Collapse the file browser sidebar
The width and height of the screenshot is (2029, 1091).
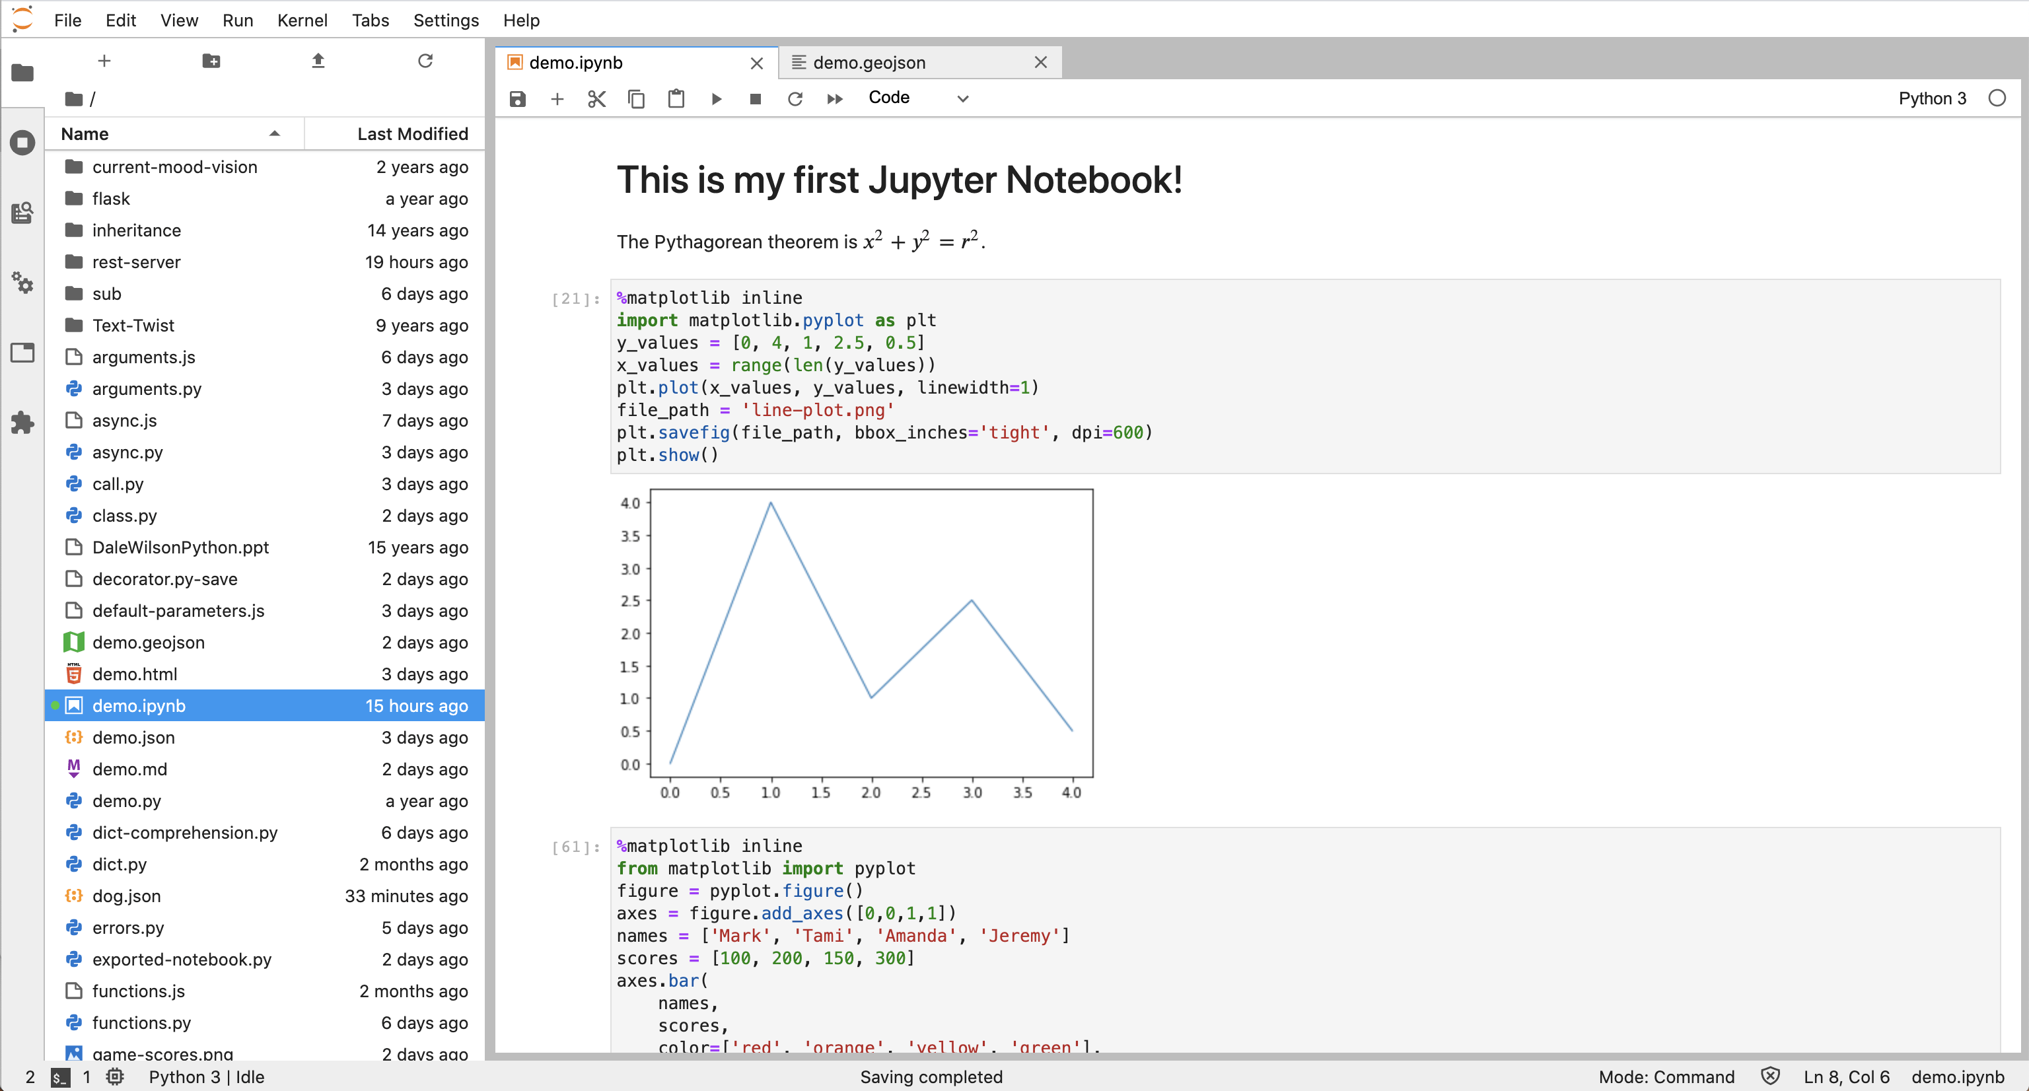point(22,73)
